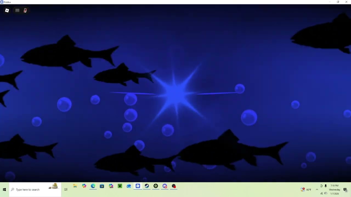Open the notification action center

346,190
